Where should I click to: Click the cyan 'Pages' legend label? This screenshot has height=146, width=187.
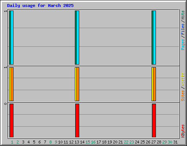click(x=183, y=45)
